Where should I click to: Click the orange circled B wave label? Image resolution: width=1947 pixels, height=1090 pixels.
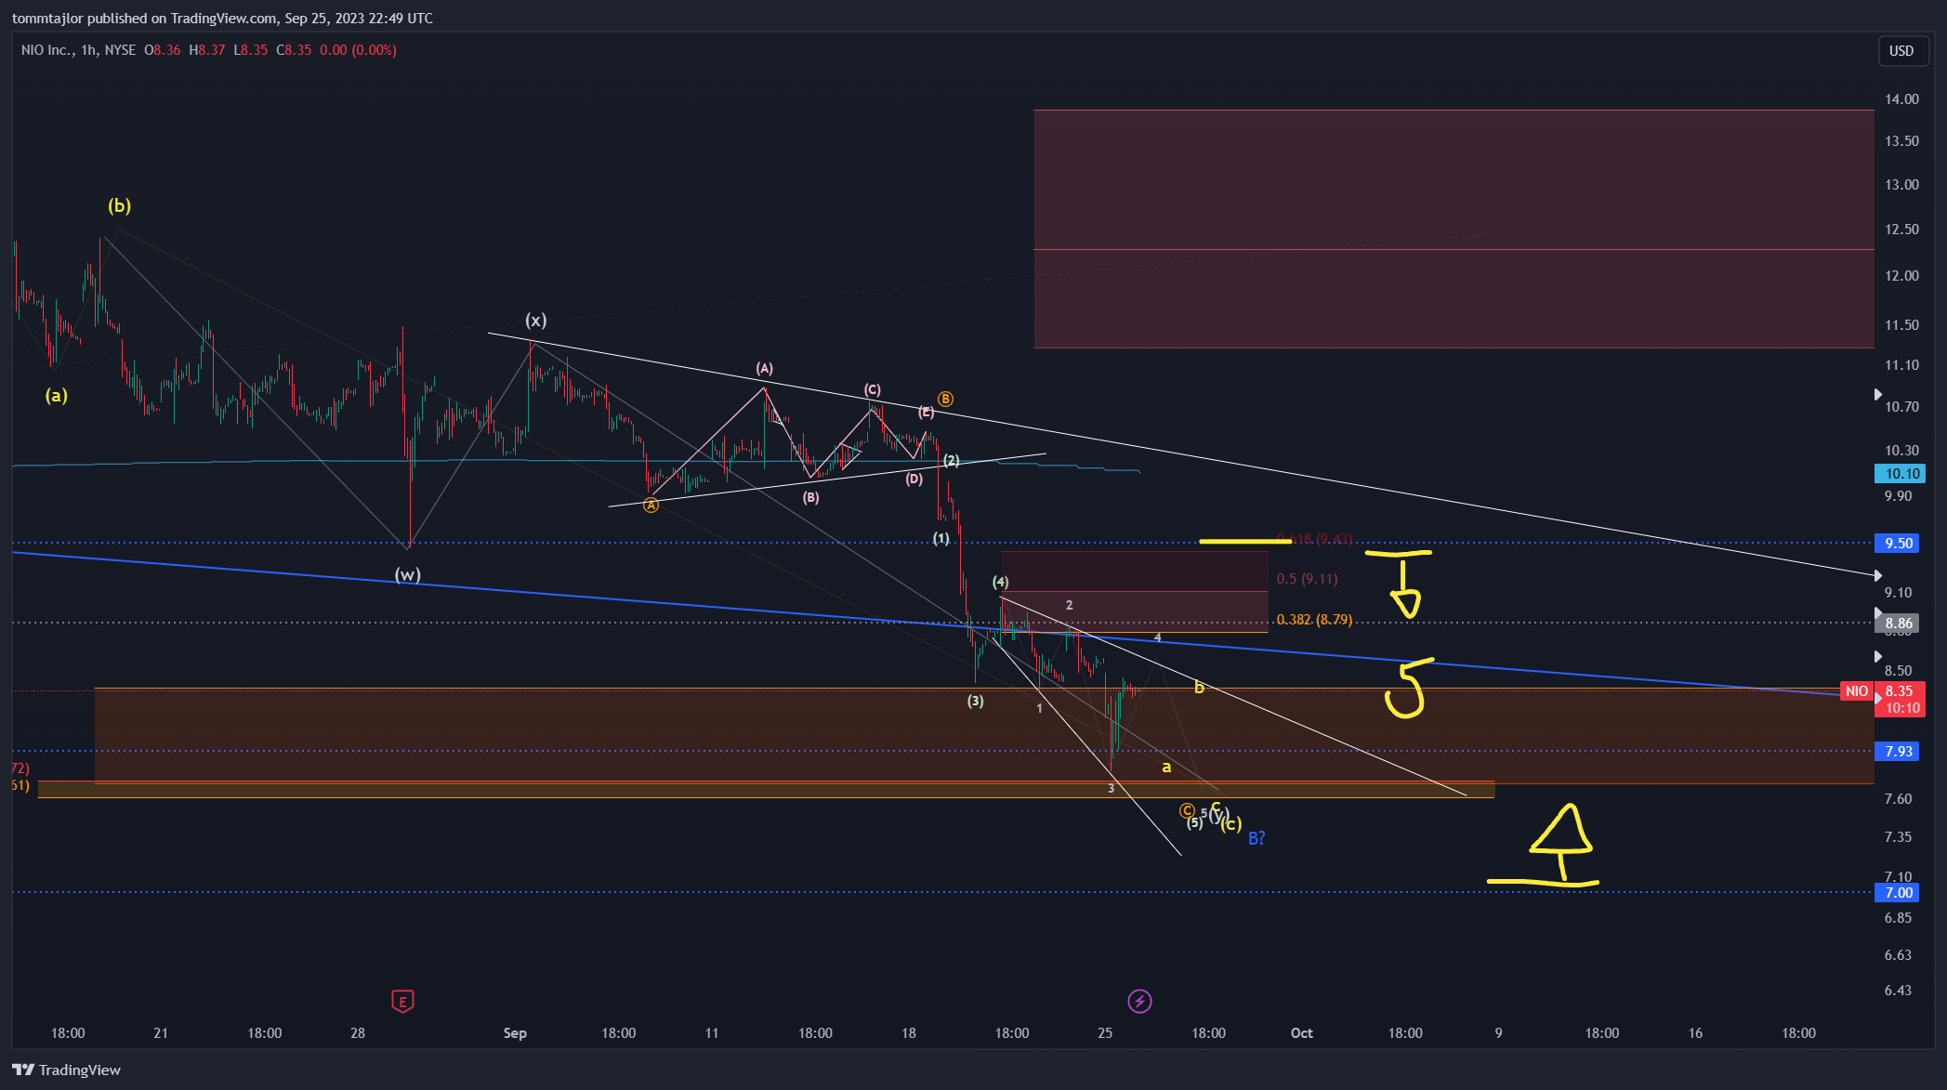[x=945, y=399]
